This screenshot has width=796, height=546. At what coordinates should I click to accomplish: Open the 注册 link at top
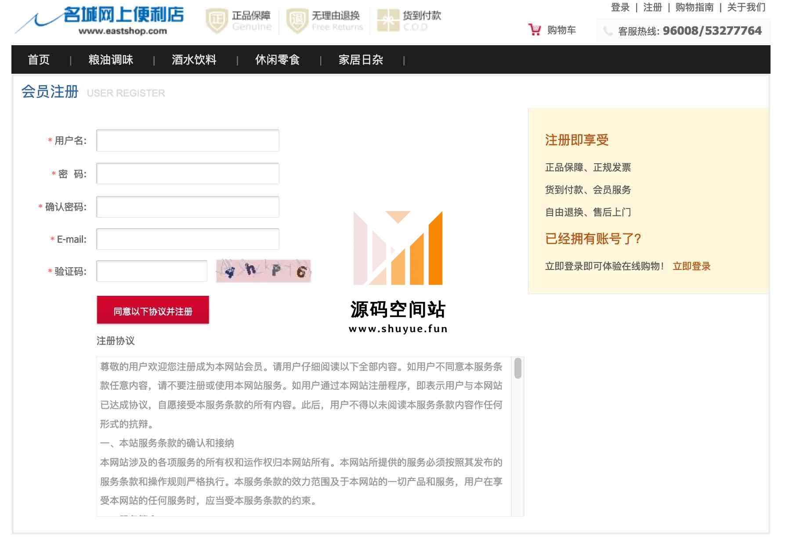point(652,7)
